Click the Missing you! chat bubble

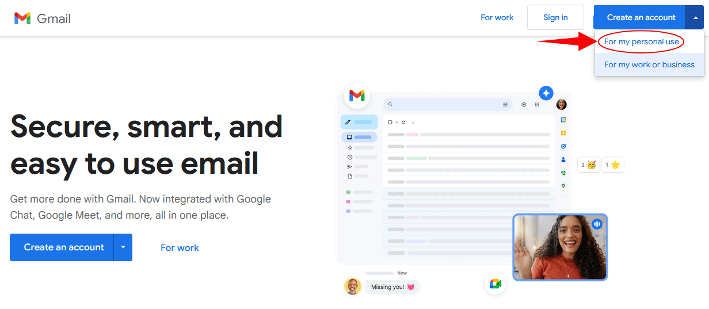coord(393,287)
